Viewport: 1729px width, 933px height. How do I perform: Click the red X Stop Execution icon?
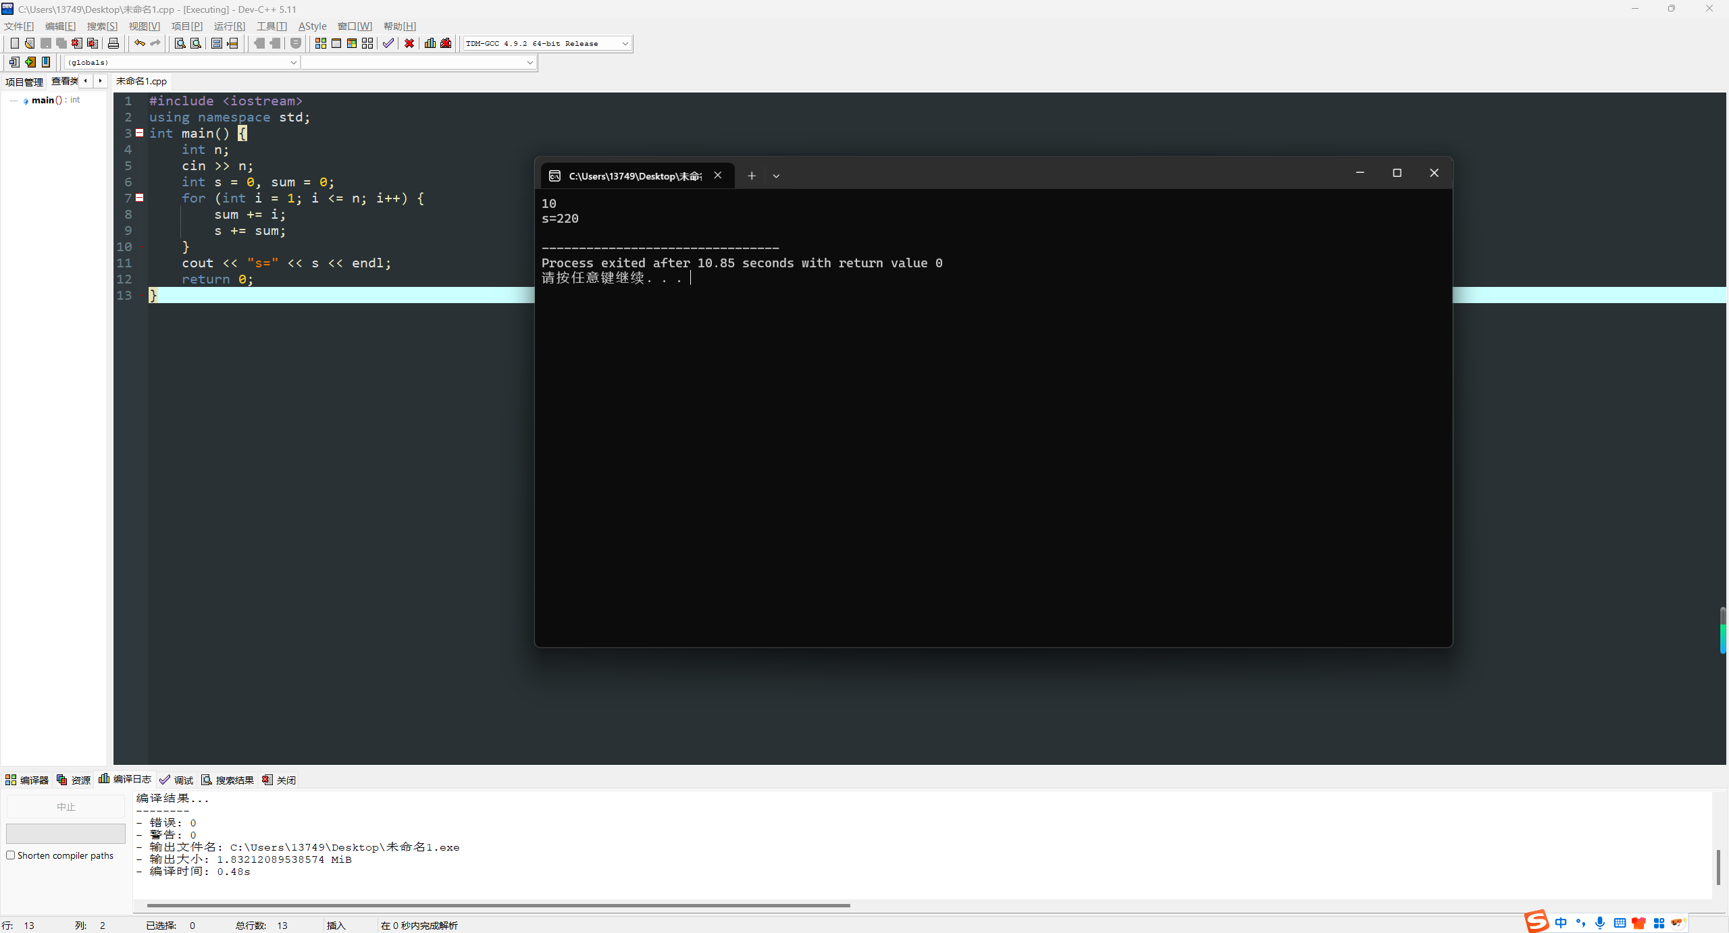[409, 43]
